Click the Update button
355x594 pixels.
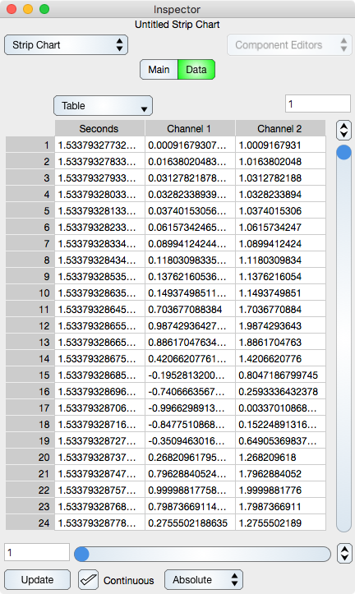point(38,579)
